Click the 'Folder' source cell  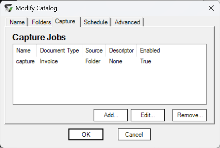pyautogui.click(x=93, y=61)
